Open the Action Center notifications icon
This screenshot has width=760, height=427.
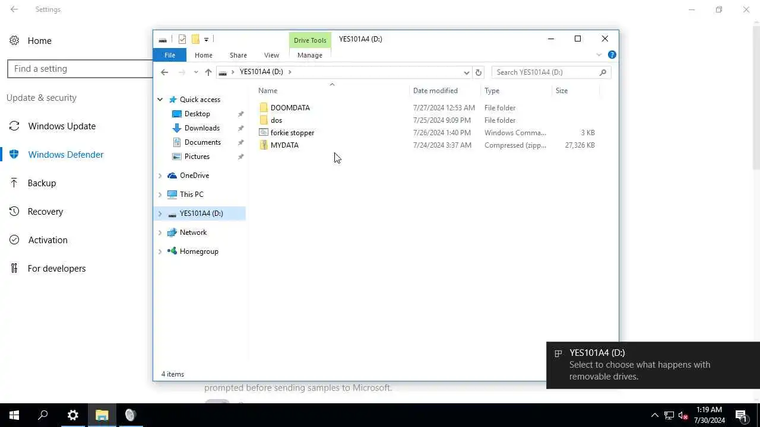click(x=741, y=415)
